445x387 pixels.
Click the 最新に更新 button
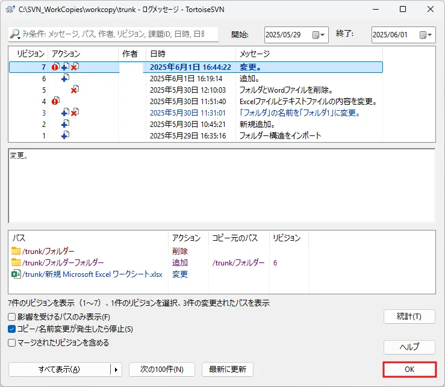[228, 370]
